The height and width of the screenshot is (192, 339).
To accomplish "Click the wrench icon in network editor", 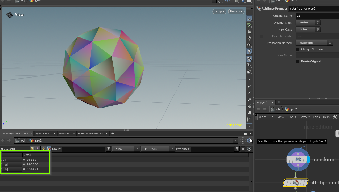I will pyautogui.click(x=335, y=117).
